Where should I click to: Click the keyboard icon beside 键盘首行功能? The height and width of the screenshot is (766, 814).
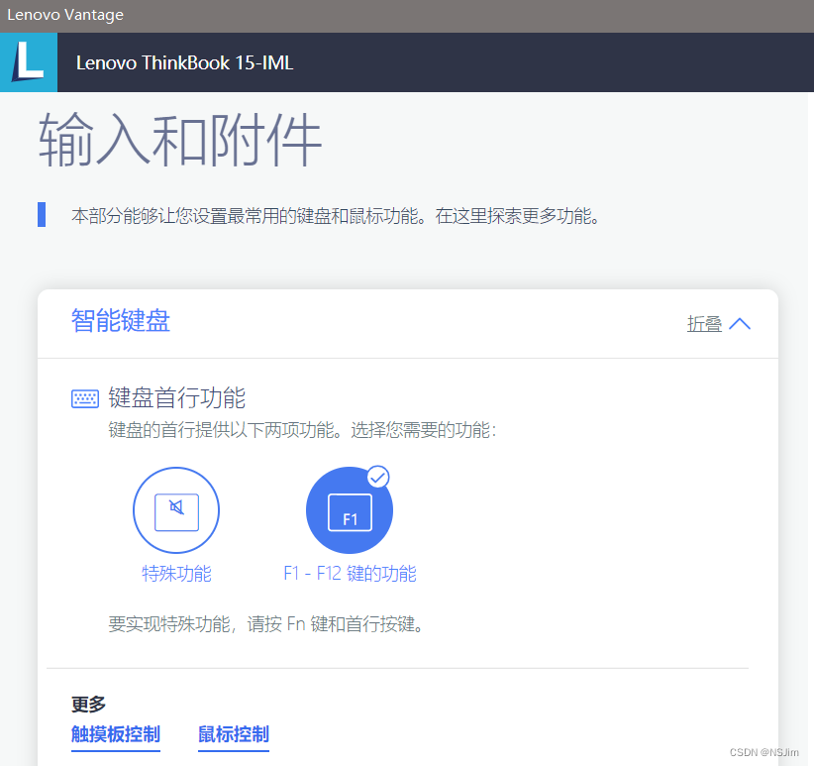coord(85,398)
